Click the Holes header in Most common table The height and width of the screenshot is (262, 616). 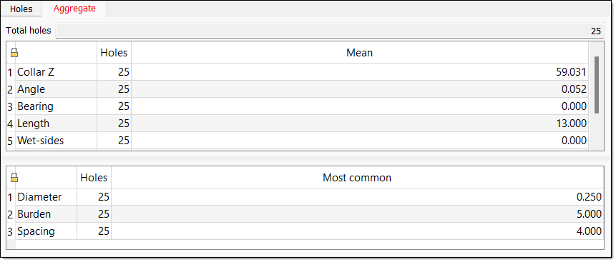point(94,178)
